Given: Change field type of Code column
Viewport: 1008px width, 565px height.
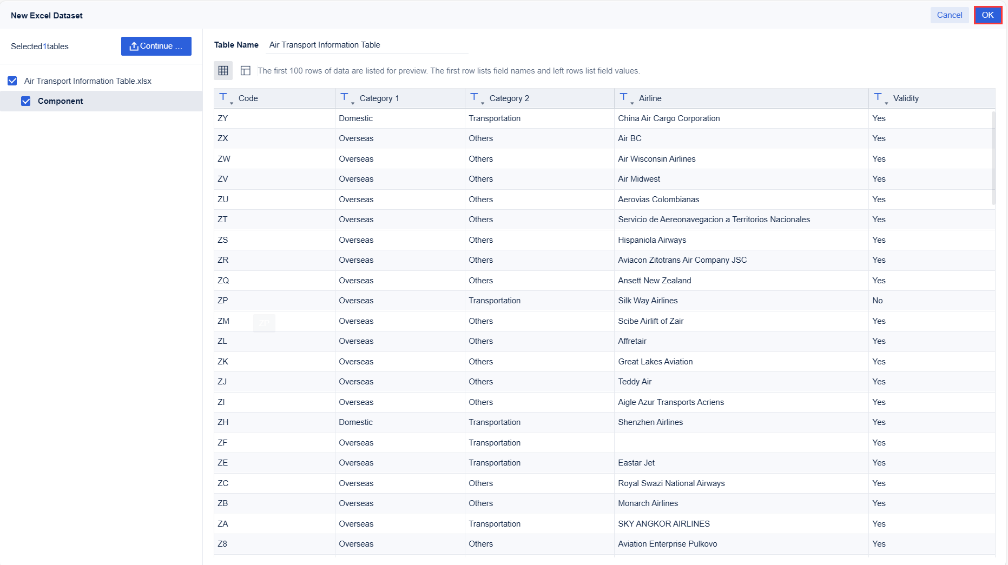Looking at the screenshot, I should 225,98.
